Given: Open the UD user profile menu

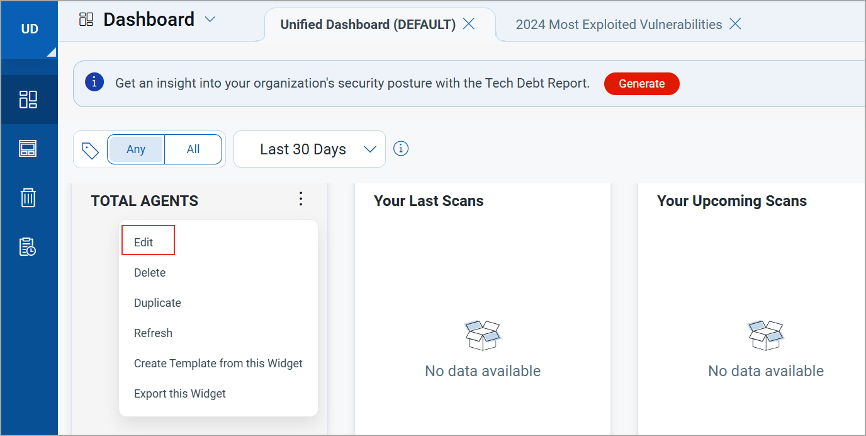Looking at the screenshot, I should (30, 29).
